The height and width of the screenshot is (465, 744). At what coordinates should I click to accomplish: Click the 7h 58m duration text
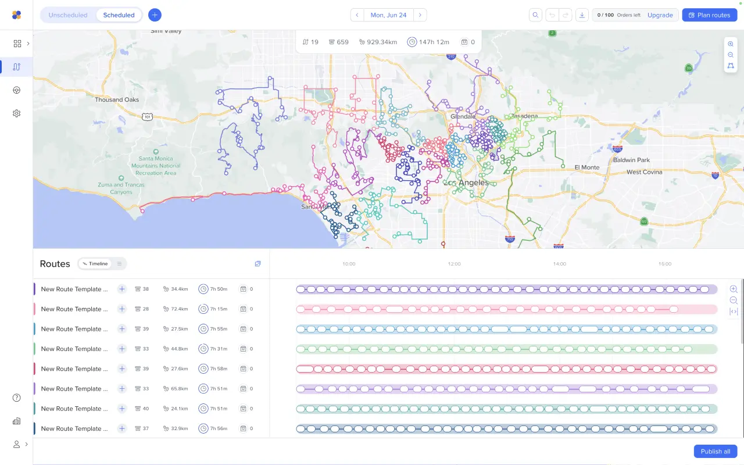click(219, 369)
